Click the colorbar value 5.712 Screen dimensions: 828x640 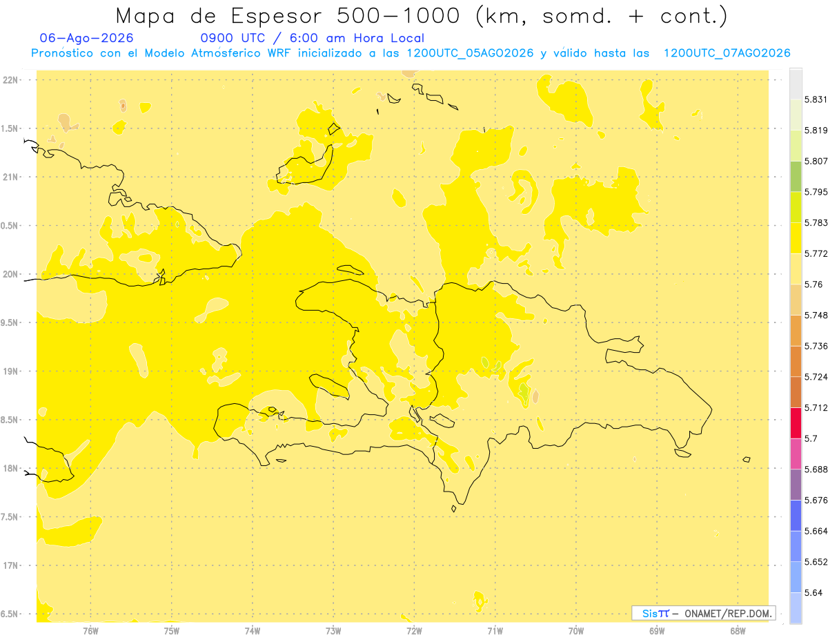coord(816,408)
